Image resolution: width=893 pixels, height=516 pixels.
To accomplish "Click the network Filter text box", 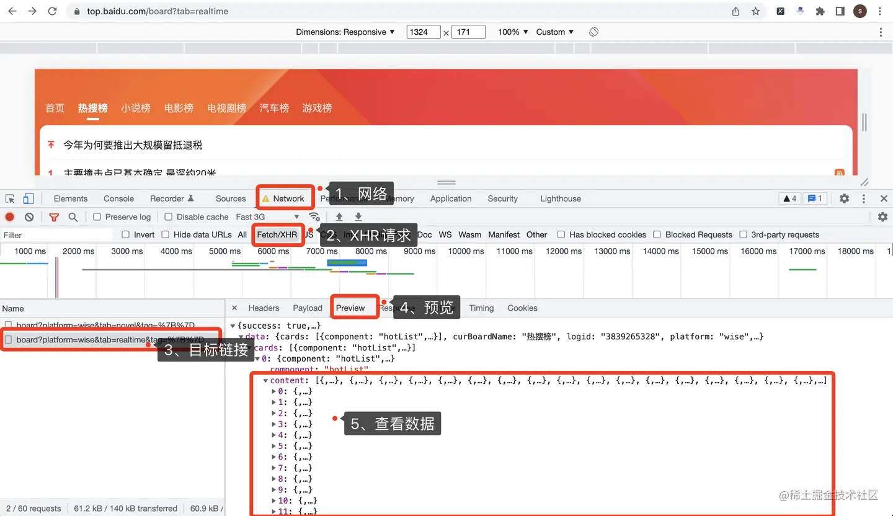I will tap(57, 235).
